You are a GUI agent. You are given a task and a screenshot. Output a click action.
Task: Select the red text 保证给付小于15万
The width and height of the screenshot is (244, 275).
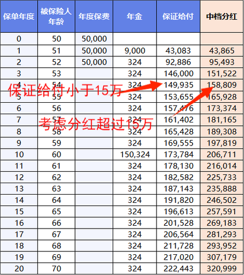(65, 90)
